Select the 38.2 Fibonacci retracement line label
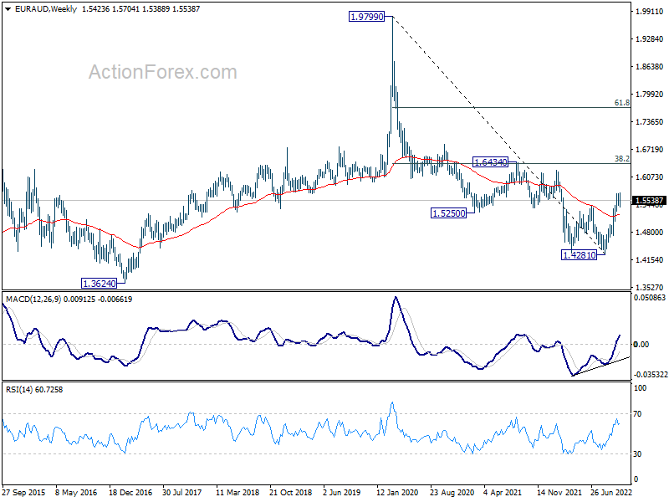Screen dimensions: 669x502 point(621,159)
